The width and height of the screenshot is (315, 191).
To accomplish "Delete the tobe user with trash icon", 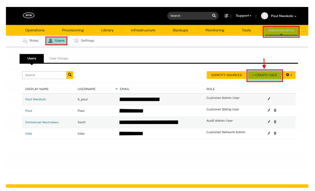I will 275,133.
